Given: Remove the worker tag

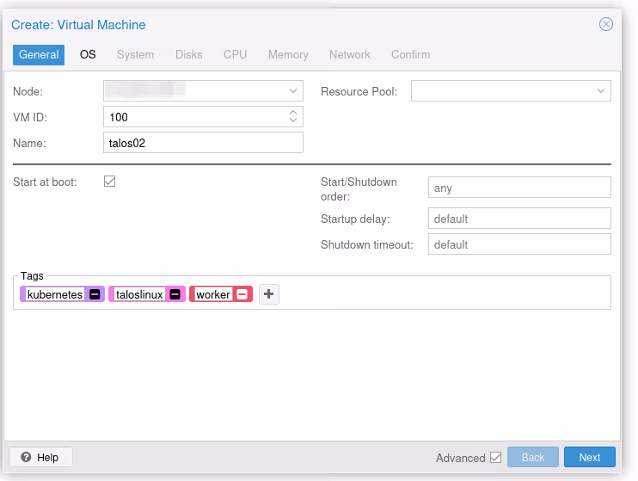Looking at the screenshot, I should 242,294.
